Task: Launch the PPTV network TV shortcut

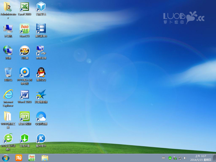Action: click(24, 72)
